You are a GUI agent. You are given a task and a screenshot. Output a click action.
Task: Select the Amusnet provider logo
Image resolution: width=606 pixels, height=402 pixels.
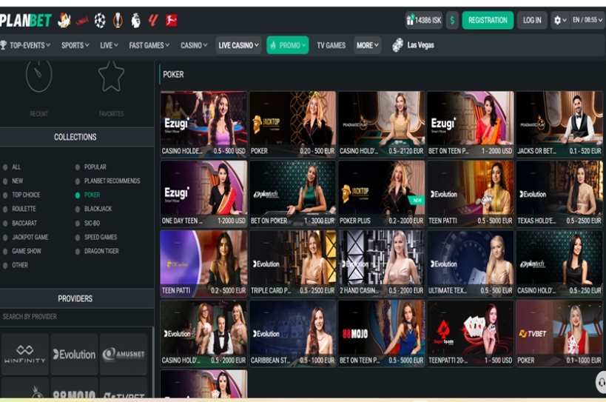(x=124, y=354)
